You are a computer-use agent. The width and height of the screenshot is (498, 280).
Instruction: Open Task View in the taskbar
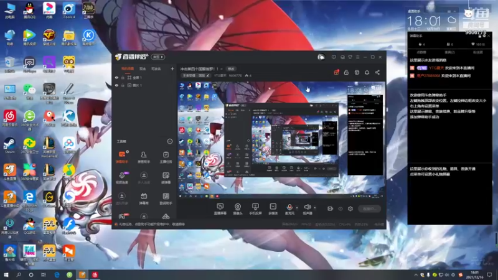click(44, 274)
